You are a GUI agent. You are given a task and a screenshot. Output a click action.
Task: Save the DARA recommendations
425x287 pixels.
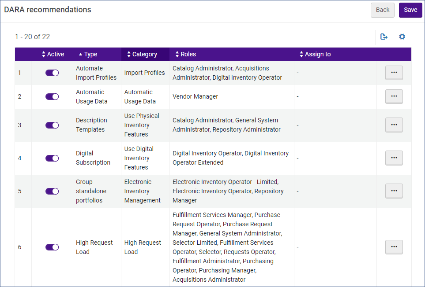pos(410,10)
